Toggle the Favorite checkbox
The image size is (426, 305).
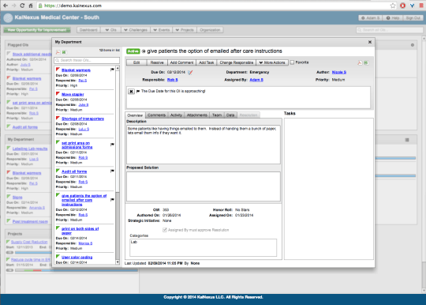click(x=292, y=62)
